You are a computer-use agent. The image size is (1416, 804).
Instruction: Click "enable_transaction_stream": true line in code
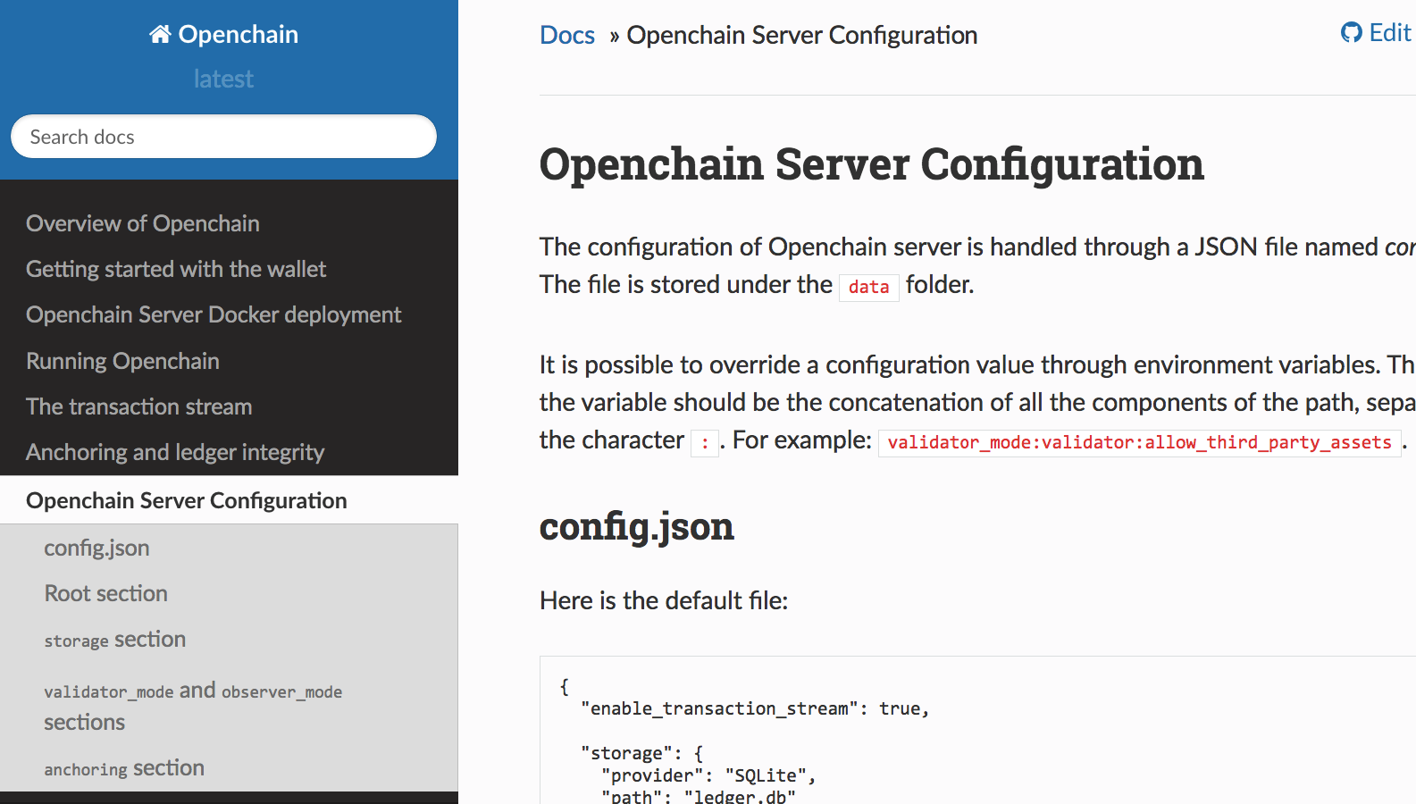click(x=755, y=708)
